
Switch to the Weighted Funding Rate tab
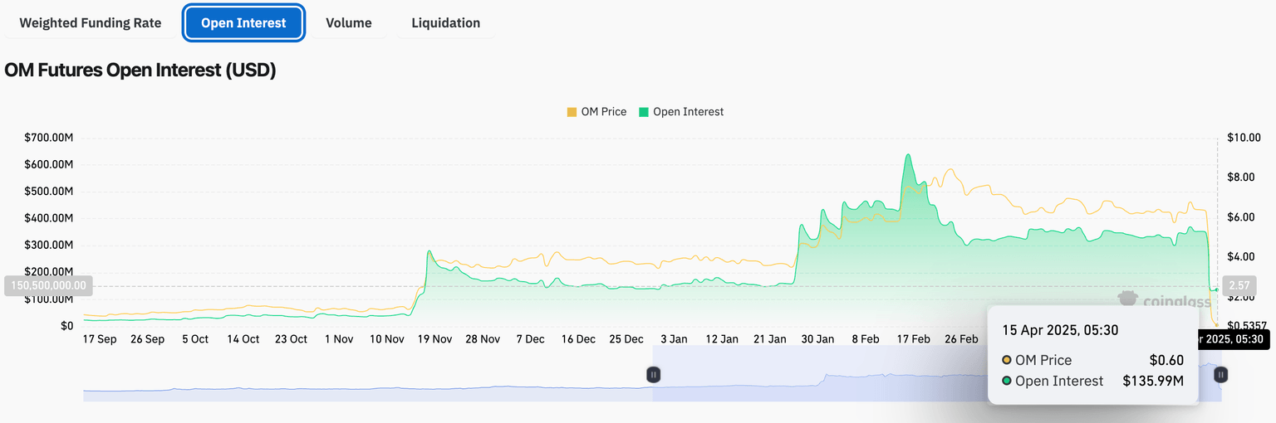(x=91, y=22)
